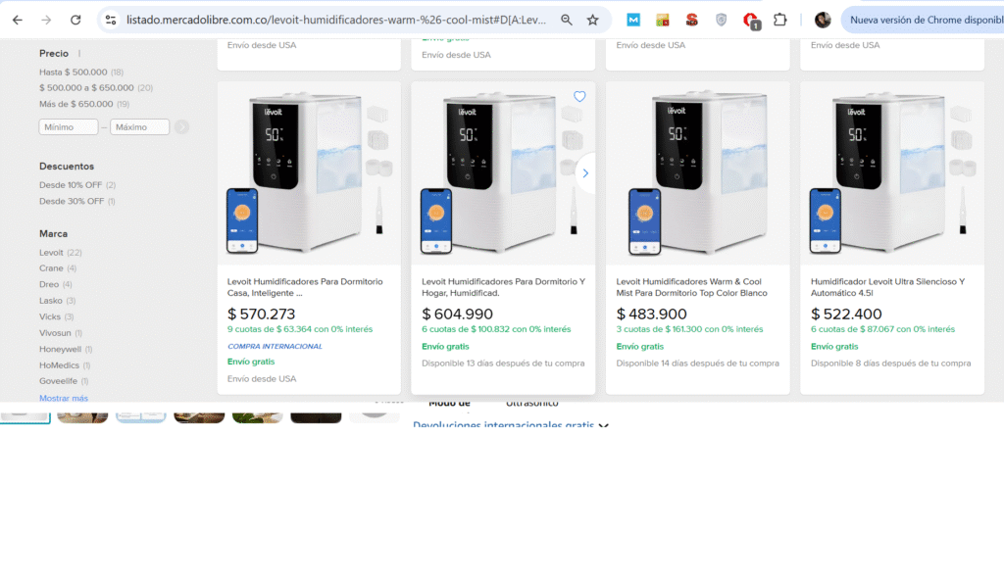
Task: Select price range Hasta $500.000
Action: click(74, 72)
